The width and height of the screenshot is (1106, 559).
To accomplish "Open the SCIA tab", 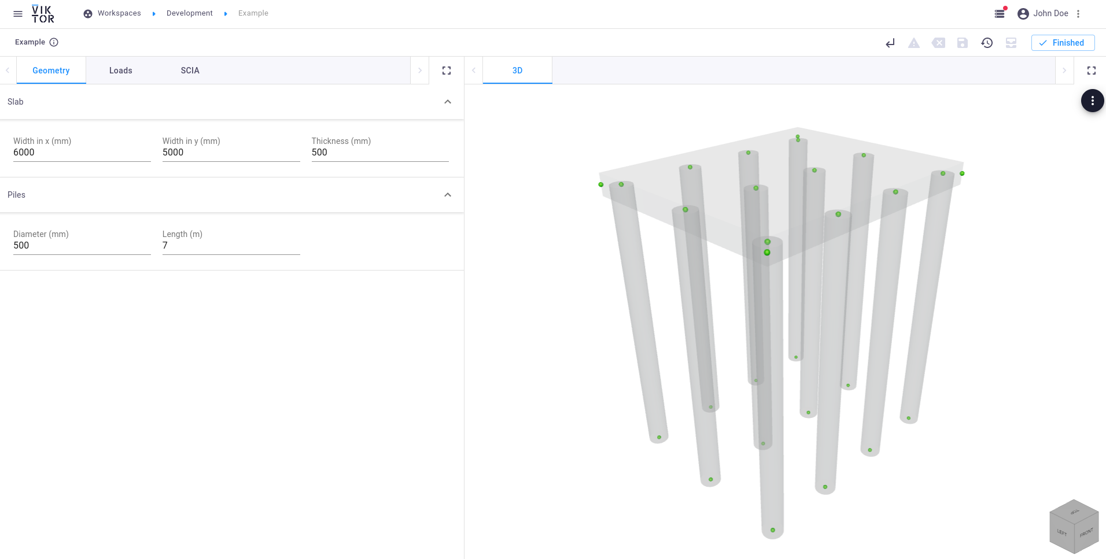I will click(x=190, y=71).
